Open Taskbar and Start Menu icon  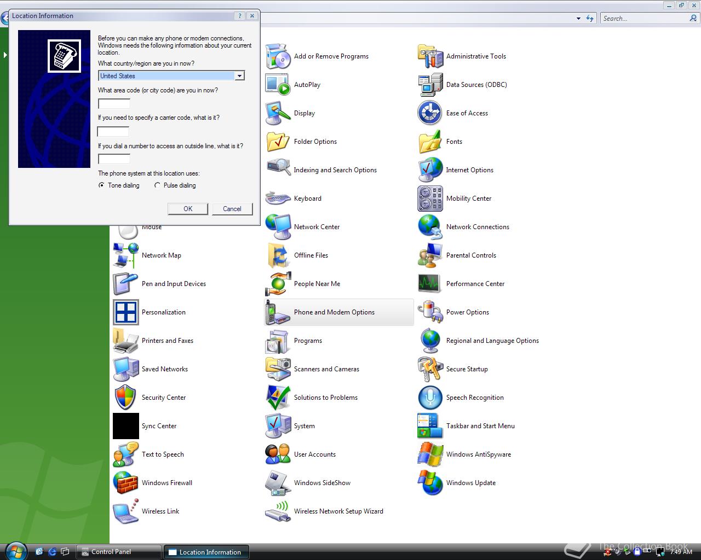pyautogui.click(x=430, y=426)
